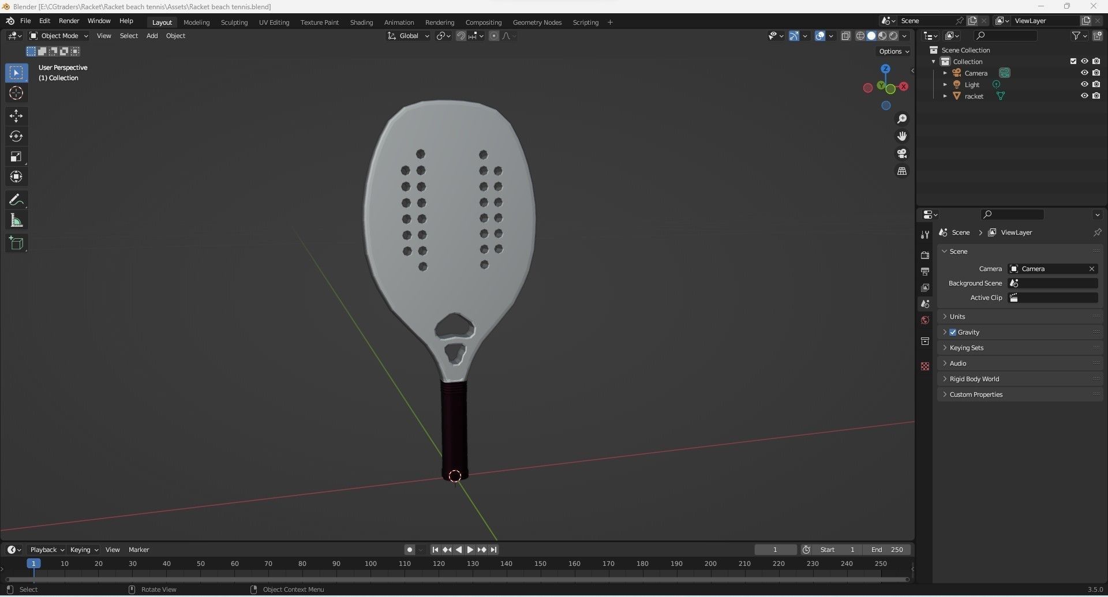
Task: Open the Render menu
Action: (69, 21)
